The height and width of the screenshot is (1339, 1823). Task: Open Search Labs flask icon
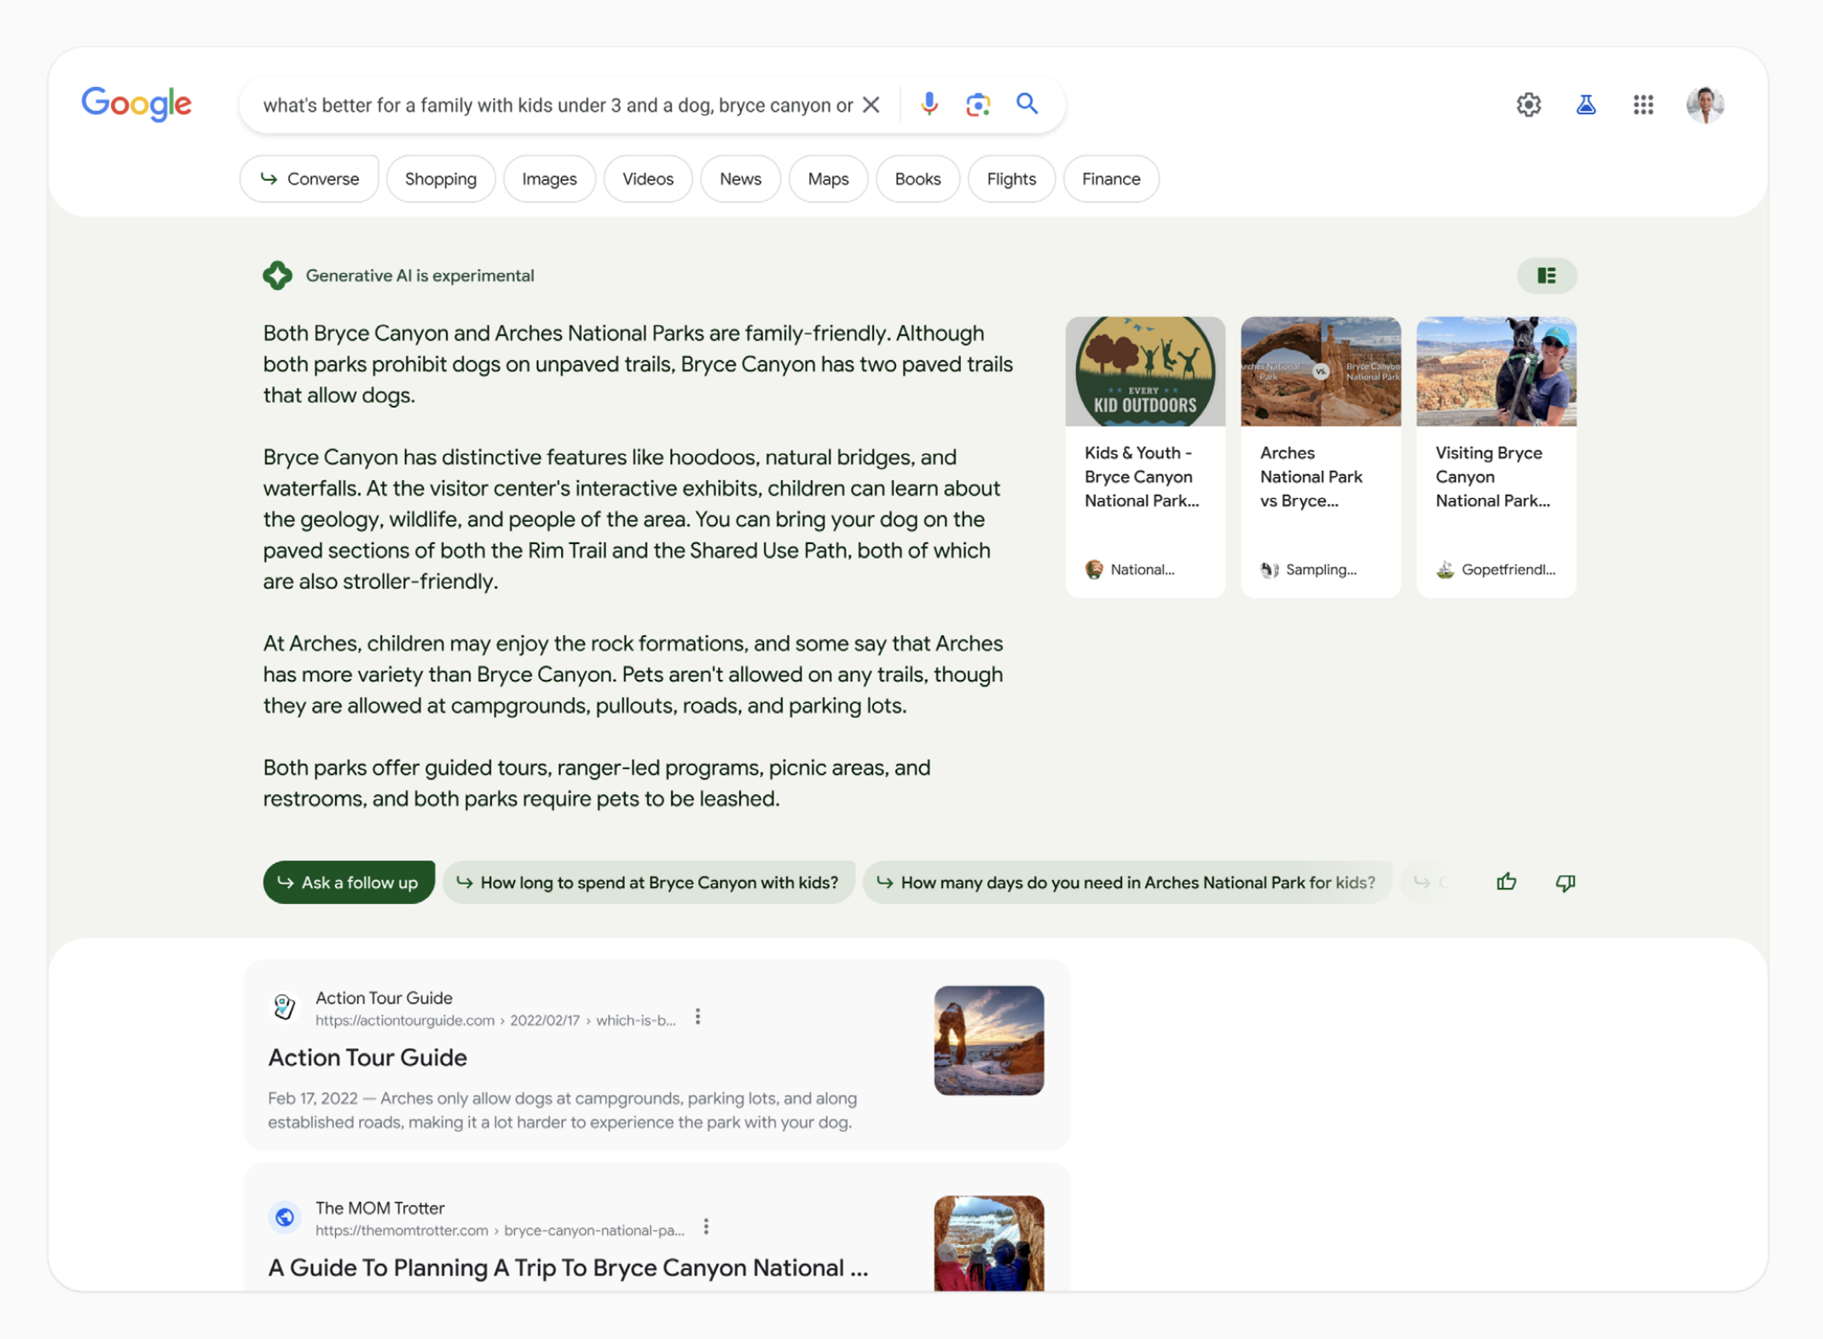coord(1585,104)
